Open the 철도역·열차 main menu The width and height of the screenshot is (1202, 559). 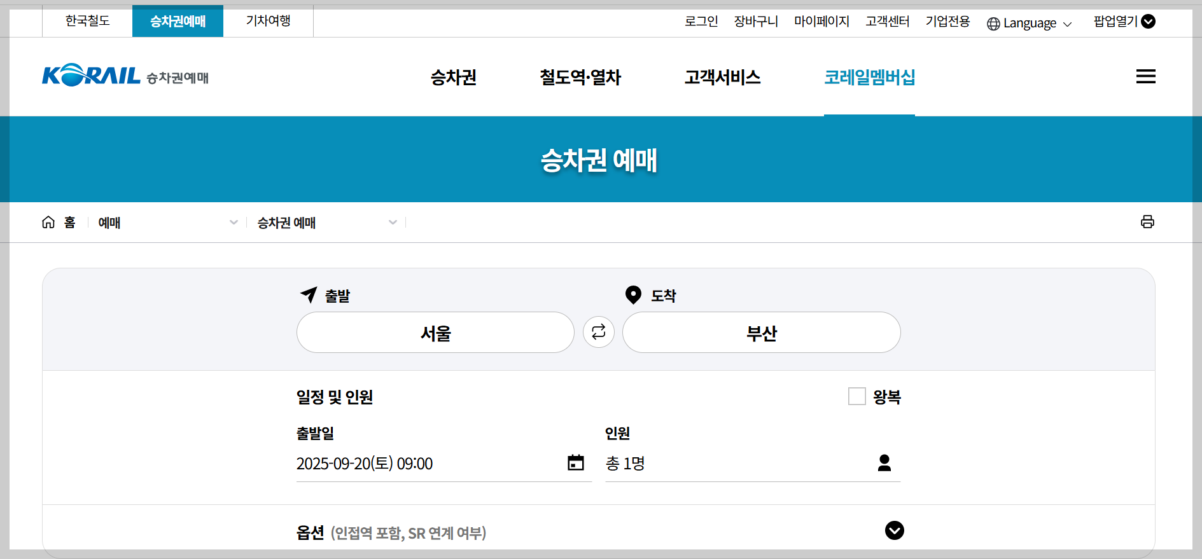click(x=580, y=78)
